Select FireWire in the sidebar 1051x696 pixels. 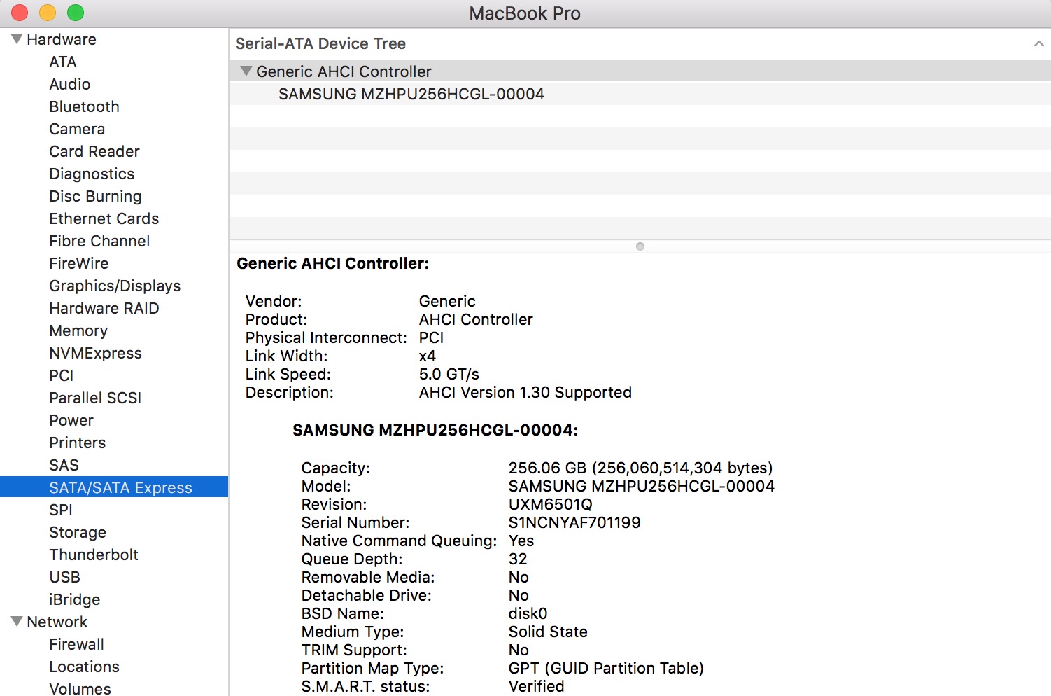(79, 263)
